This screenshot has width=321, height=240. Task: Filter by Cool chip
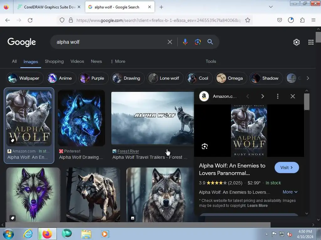(x=199, y=78)
